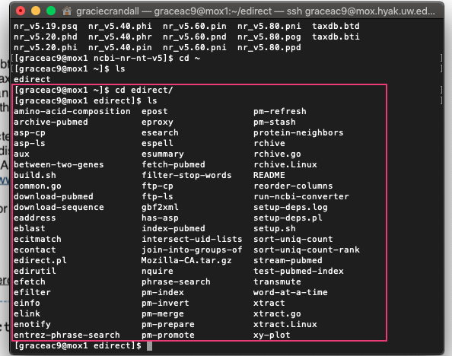The height and width of the screenshot is (356, 452).
Task: Select the file name join-into-groups-of
Action: 192,250
